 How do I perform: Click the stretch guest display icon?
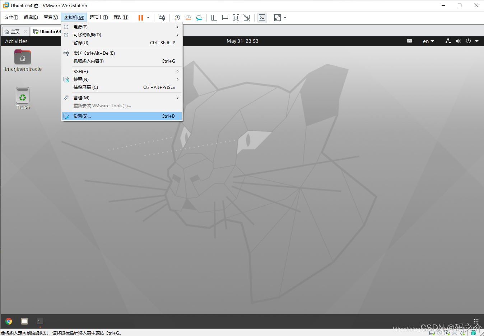(278, 18)
